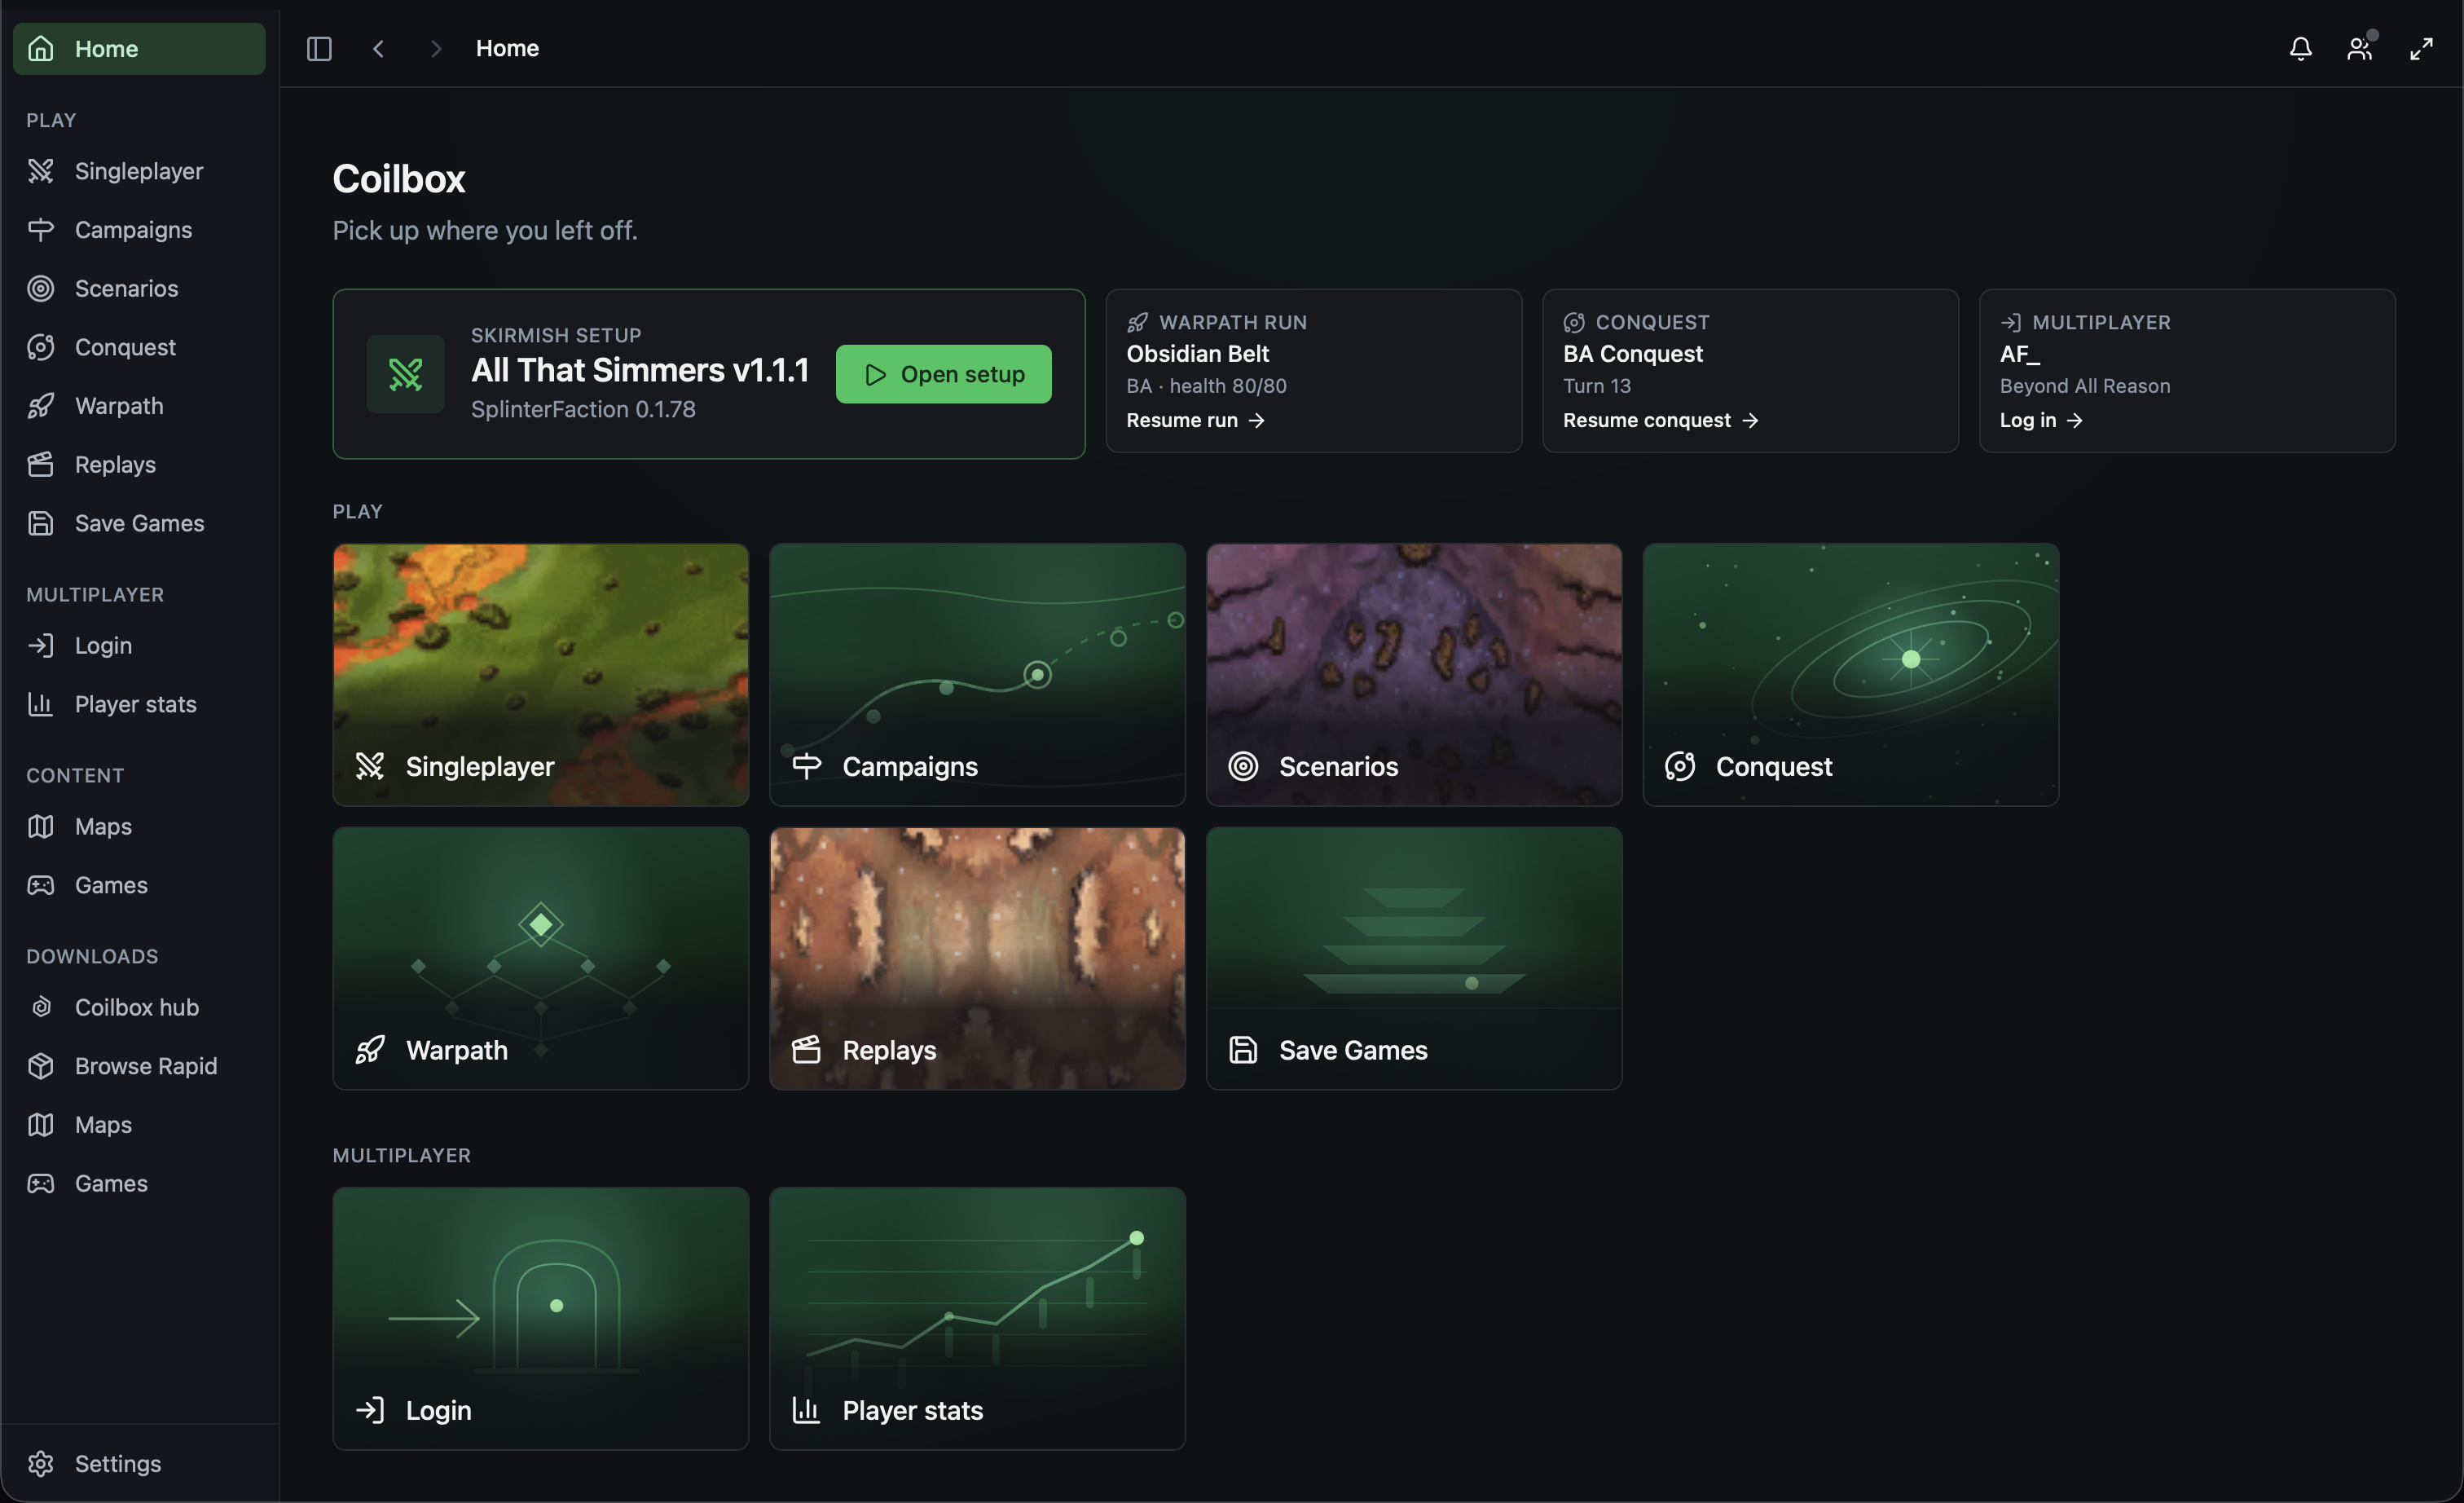The image size is (2464, 1503).
Task: Open Settings at the sidebar bottom
Action: 139,1463
